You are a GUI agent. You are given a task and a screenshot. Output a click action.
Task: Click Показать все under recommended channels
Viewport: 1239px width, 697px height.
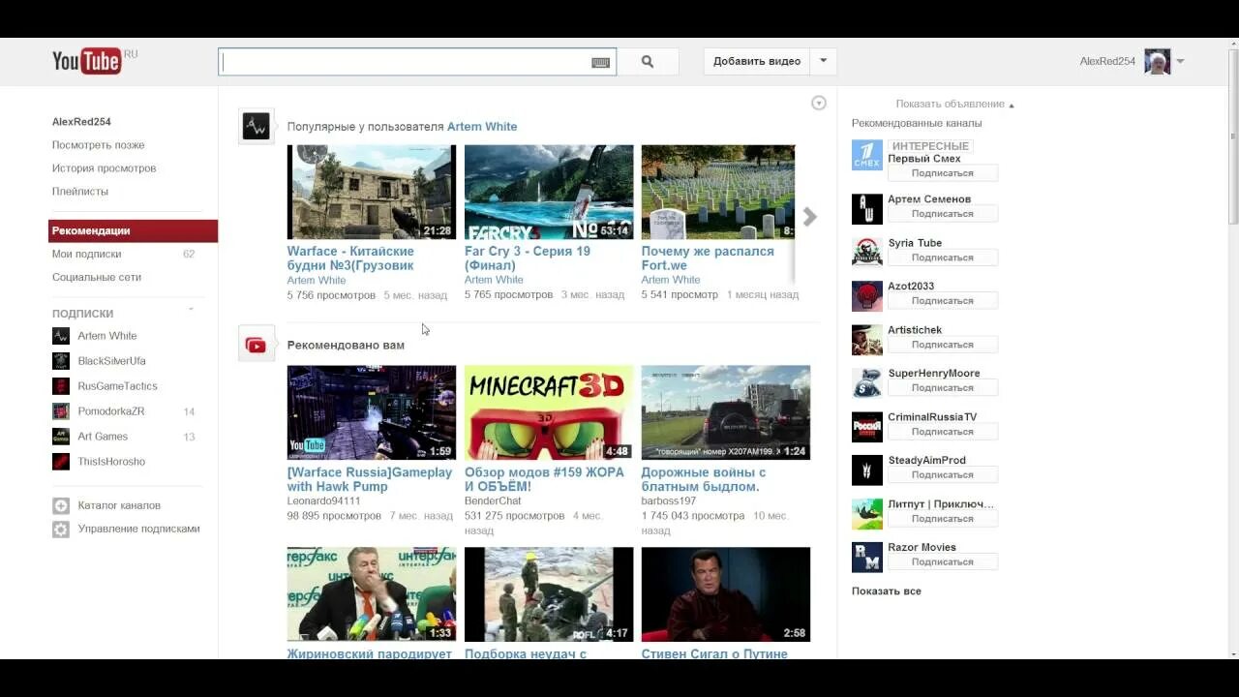pyautogui.click(x=887, y=591)
